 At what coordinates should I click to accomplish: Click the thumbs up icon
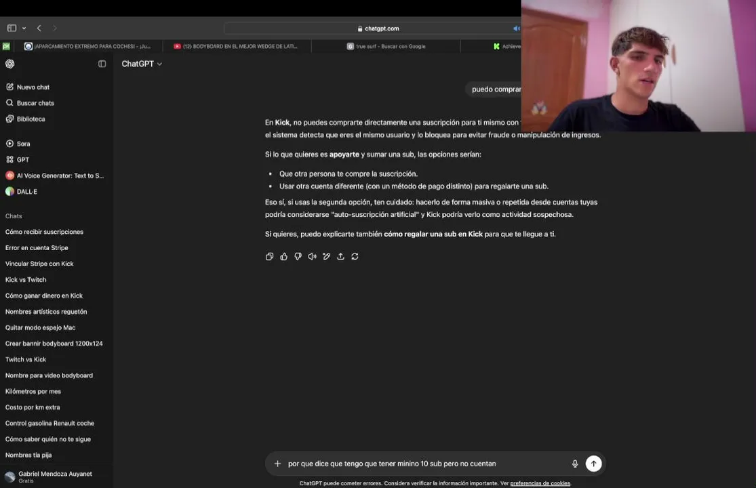point(283,257)
